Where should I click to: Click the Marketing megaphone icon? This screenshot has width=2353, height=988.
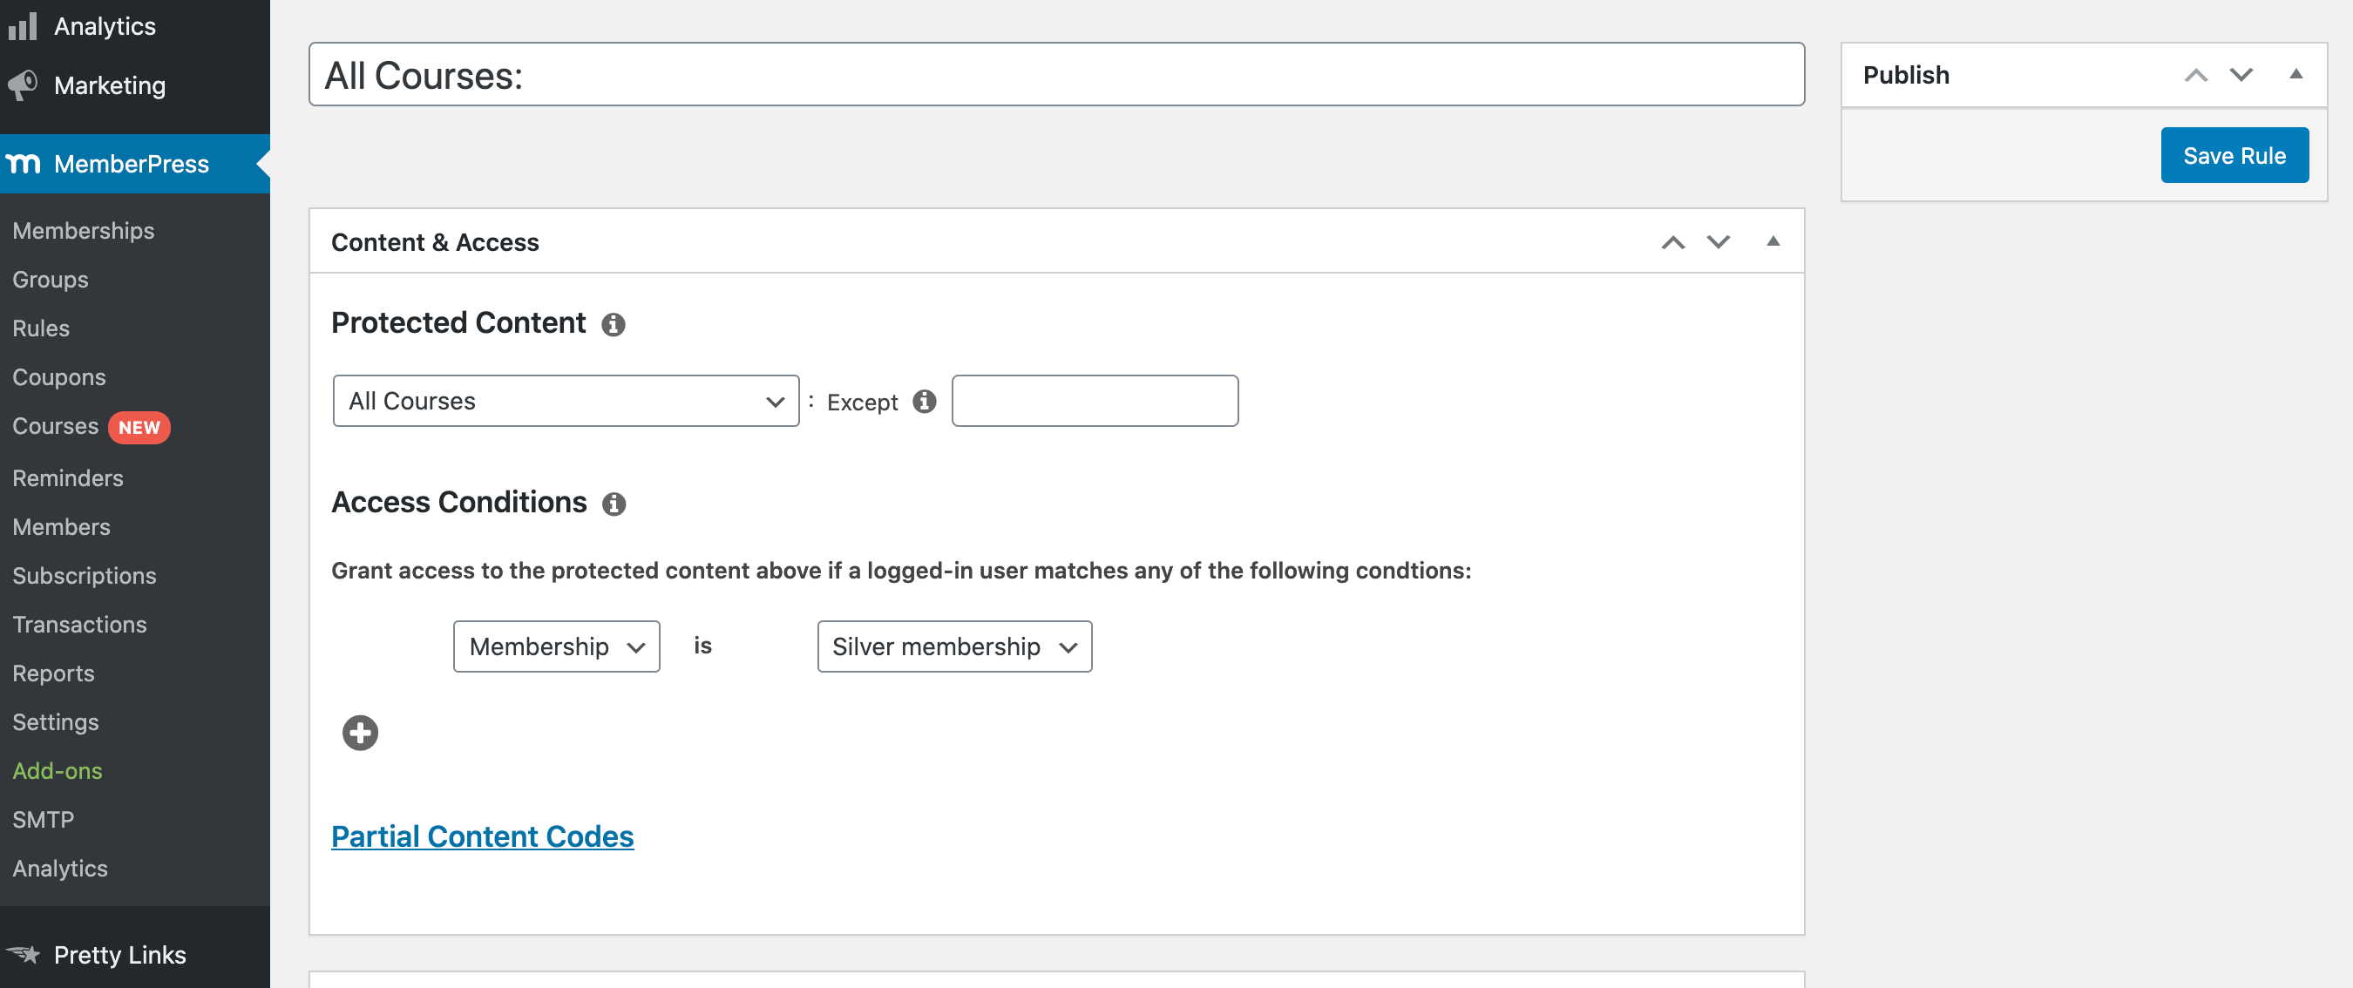point(23,85)
